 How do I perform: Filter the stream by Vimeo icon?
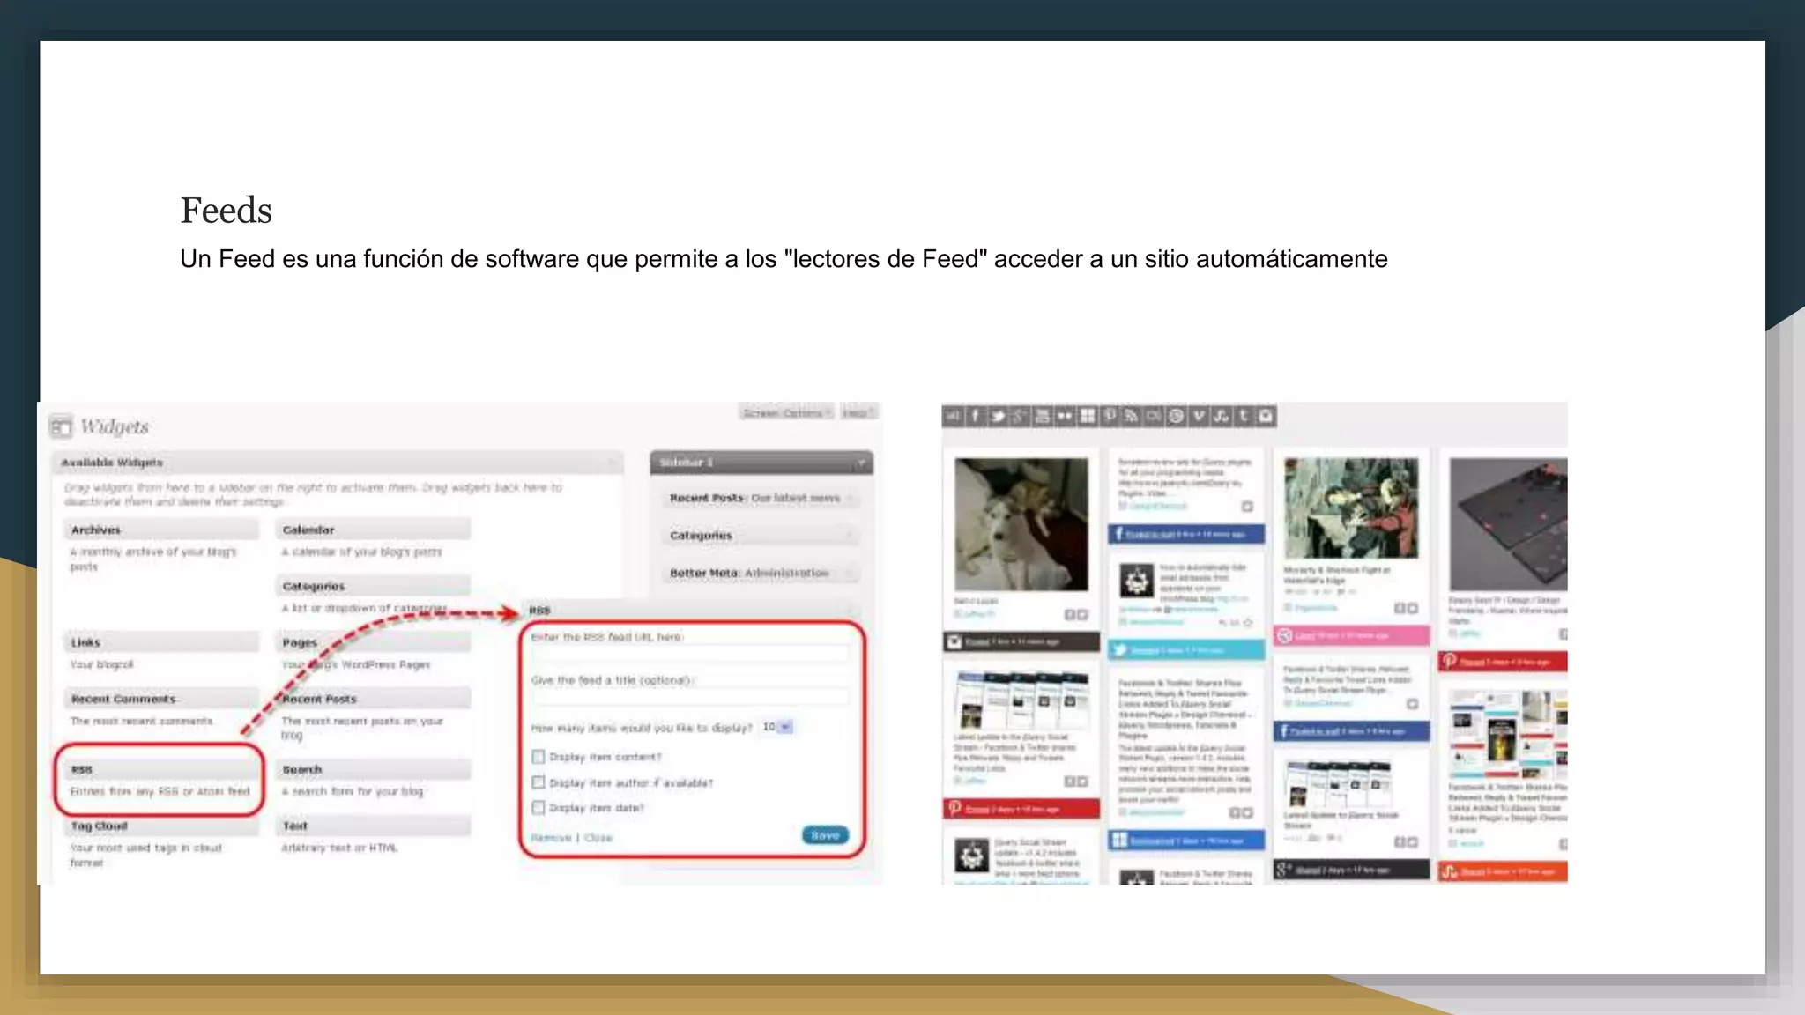[1199, 416]
